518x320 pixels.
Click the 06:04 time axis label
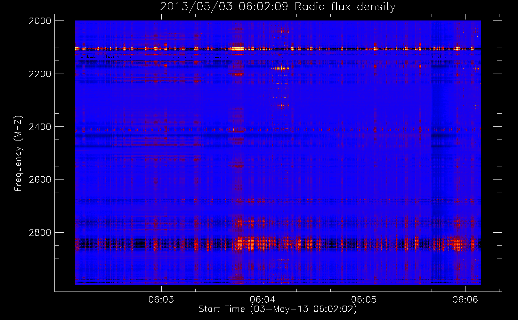tap(263, 300)
